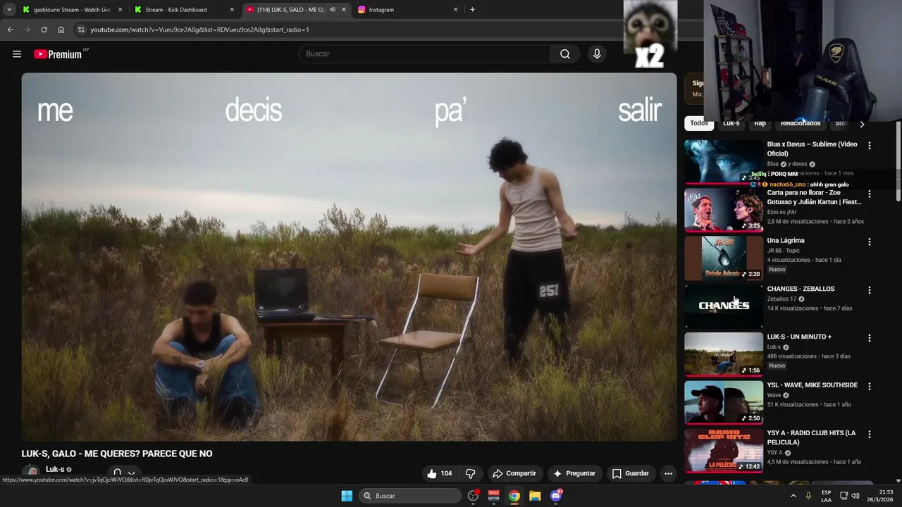
Task: Open network status icon in system tray
Action: 844,496
